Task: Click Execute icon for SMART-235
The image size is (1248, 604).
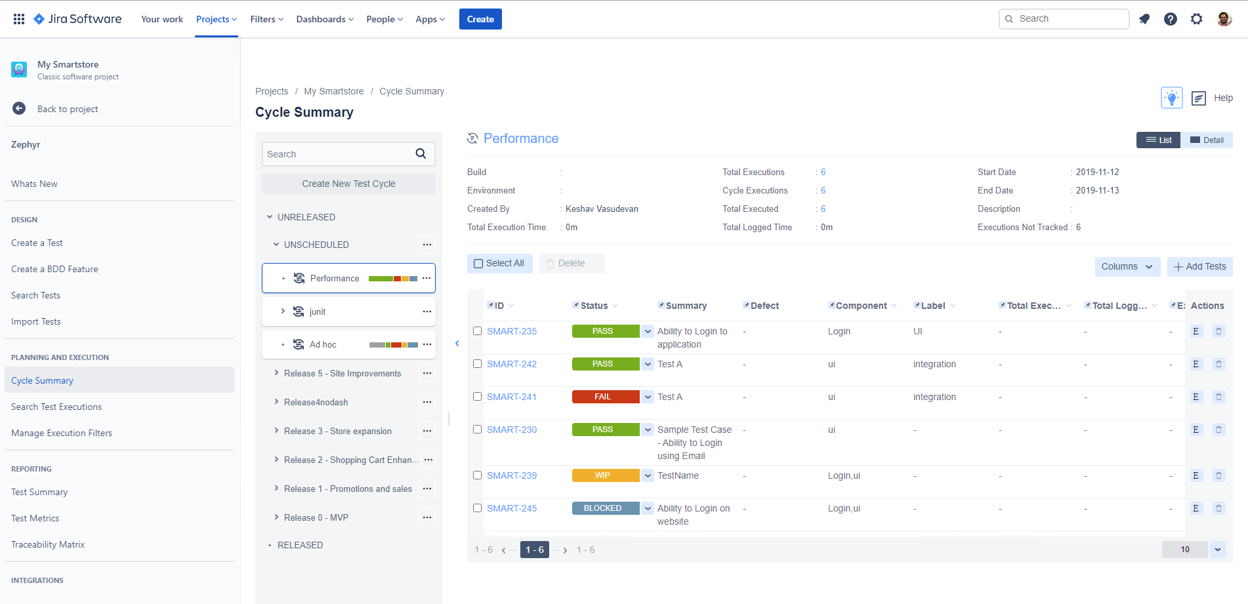Action: (x=1196, y=331)
